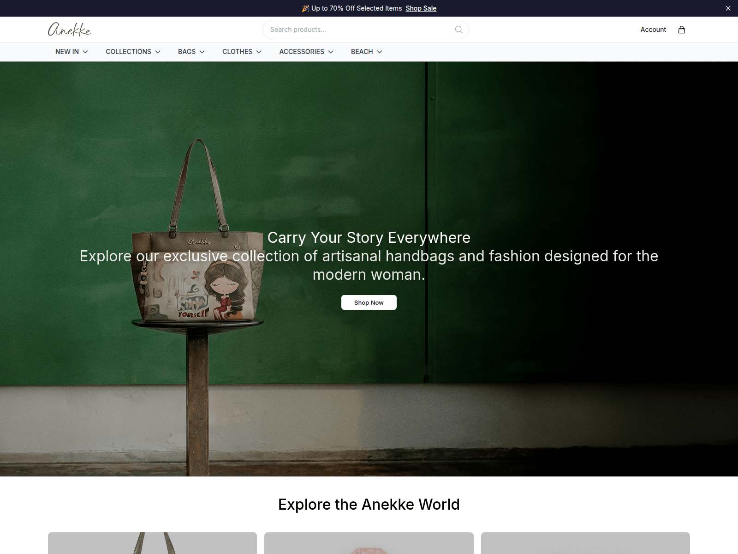Go to the Anekke logo homepage
The height and width of the screenshot is (554, 738).
69,30
